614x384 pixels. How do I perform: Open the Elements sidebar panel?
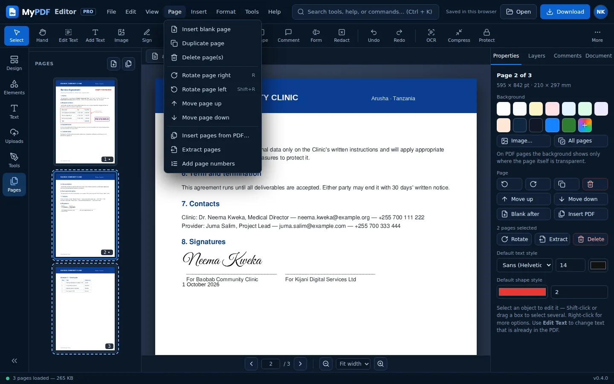point(14,87)
